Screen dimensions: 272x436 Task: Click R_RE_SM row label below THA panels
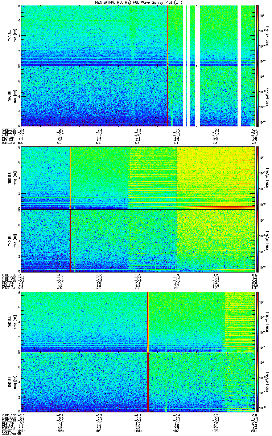pos(8,144)
